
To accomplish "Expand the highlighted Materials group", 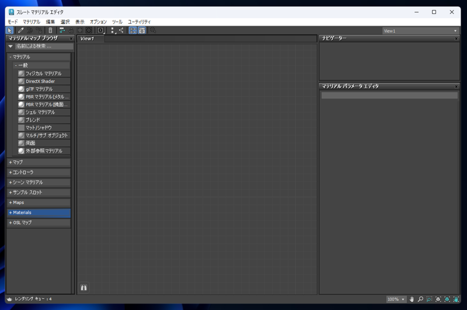I will [39, 213].
